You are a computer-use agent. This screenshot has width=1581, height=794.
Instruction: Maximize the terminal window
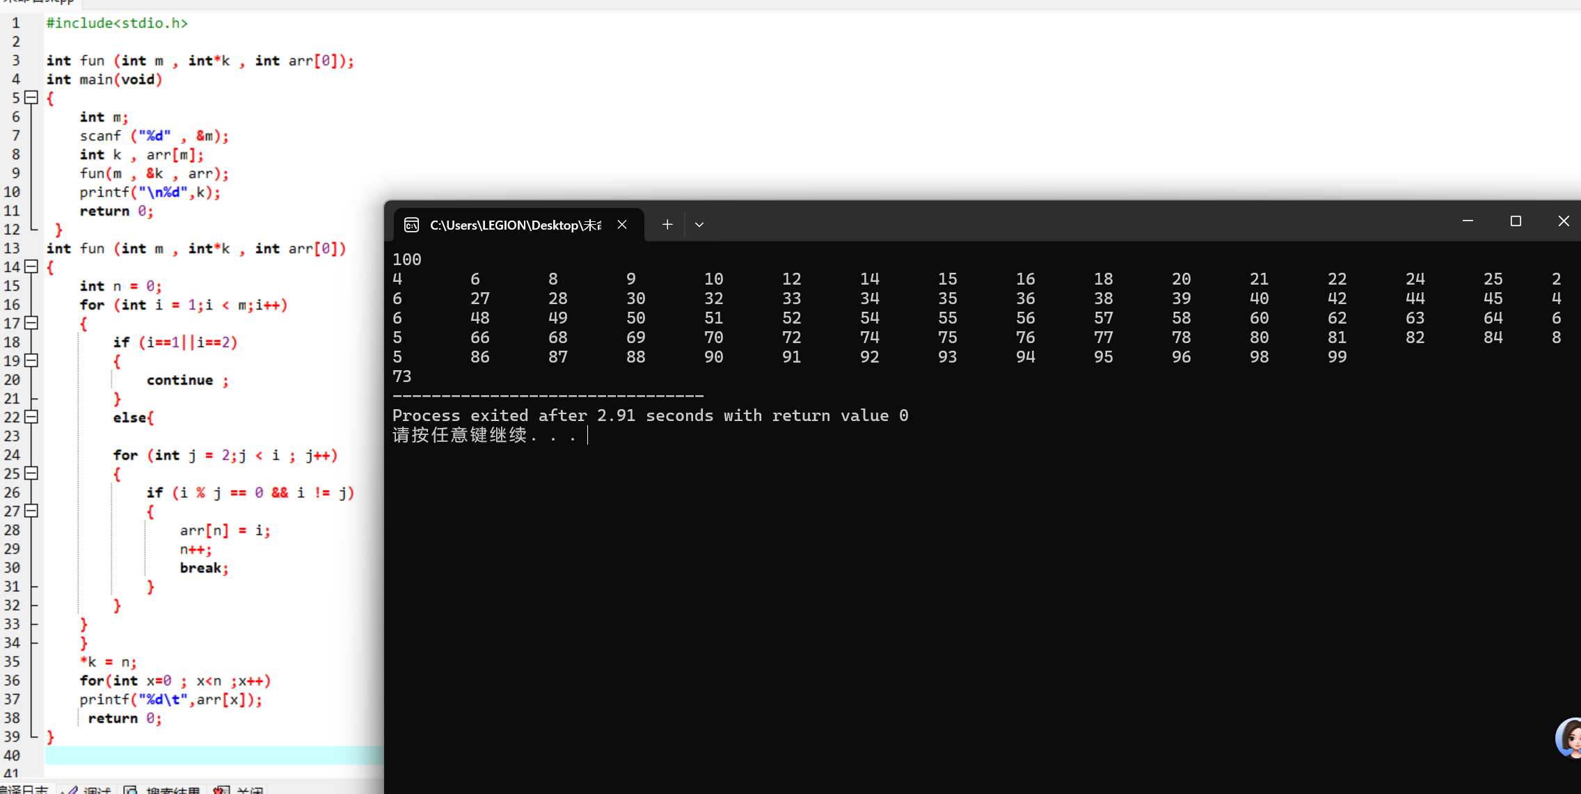(1516, 221)
